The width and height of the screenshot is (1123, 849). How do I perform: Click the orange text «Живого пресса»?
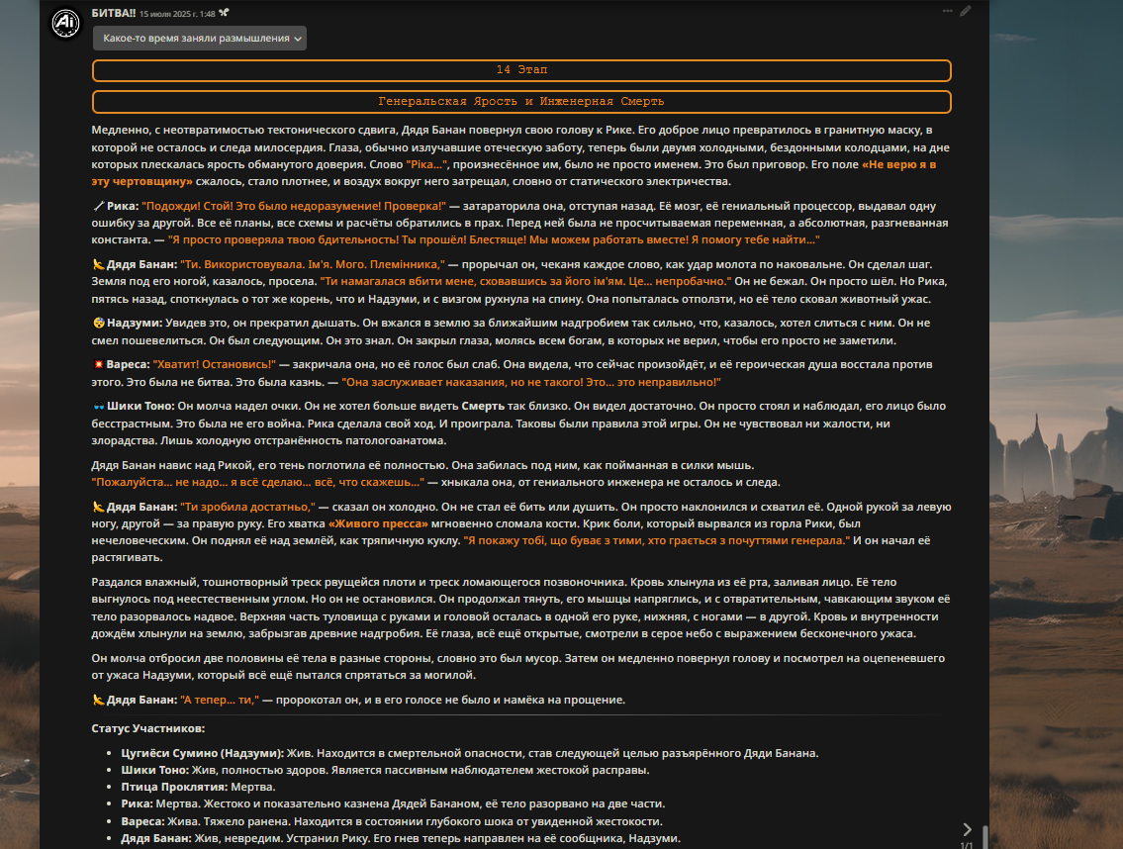pyautogui.click(x=378, y=523)
